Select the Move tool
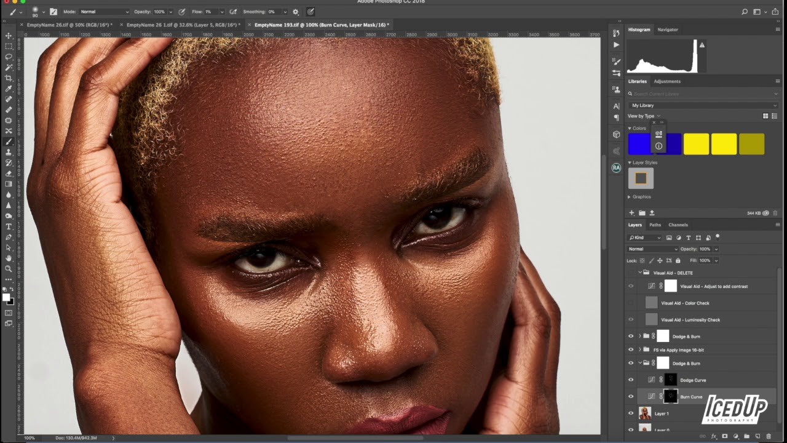The height and width of the screenshot is (443, 787). tap(9, 36)
